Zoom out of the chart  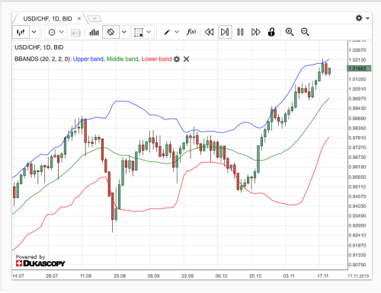tap(305, 32)
